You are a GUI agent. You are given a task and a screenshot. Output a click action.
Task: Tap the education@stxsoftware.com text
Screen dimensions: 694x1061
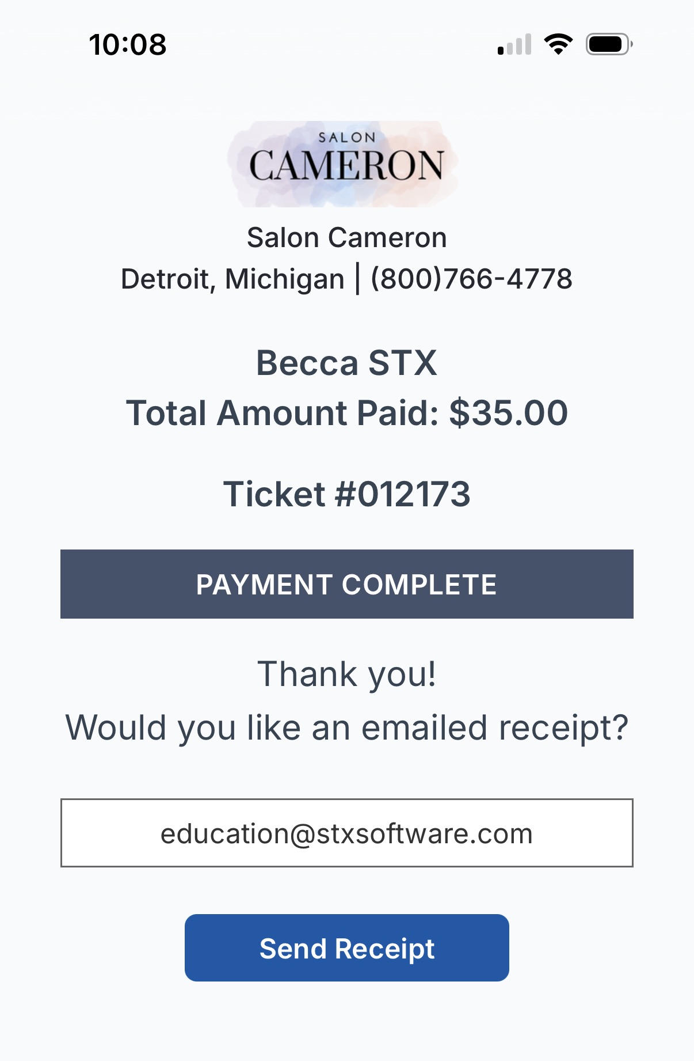(x=346, y=833)
